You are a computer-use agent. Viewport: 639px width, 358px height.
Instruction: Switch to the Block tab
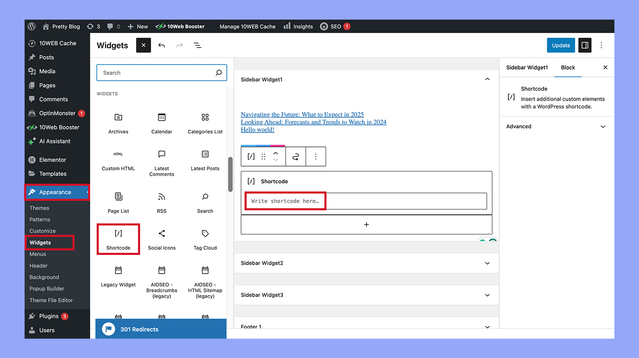(x=568, y=67)
